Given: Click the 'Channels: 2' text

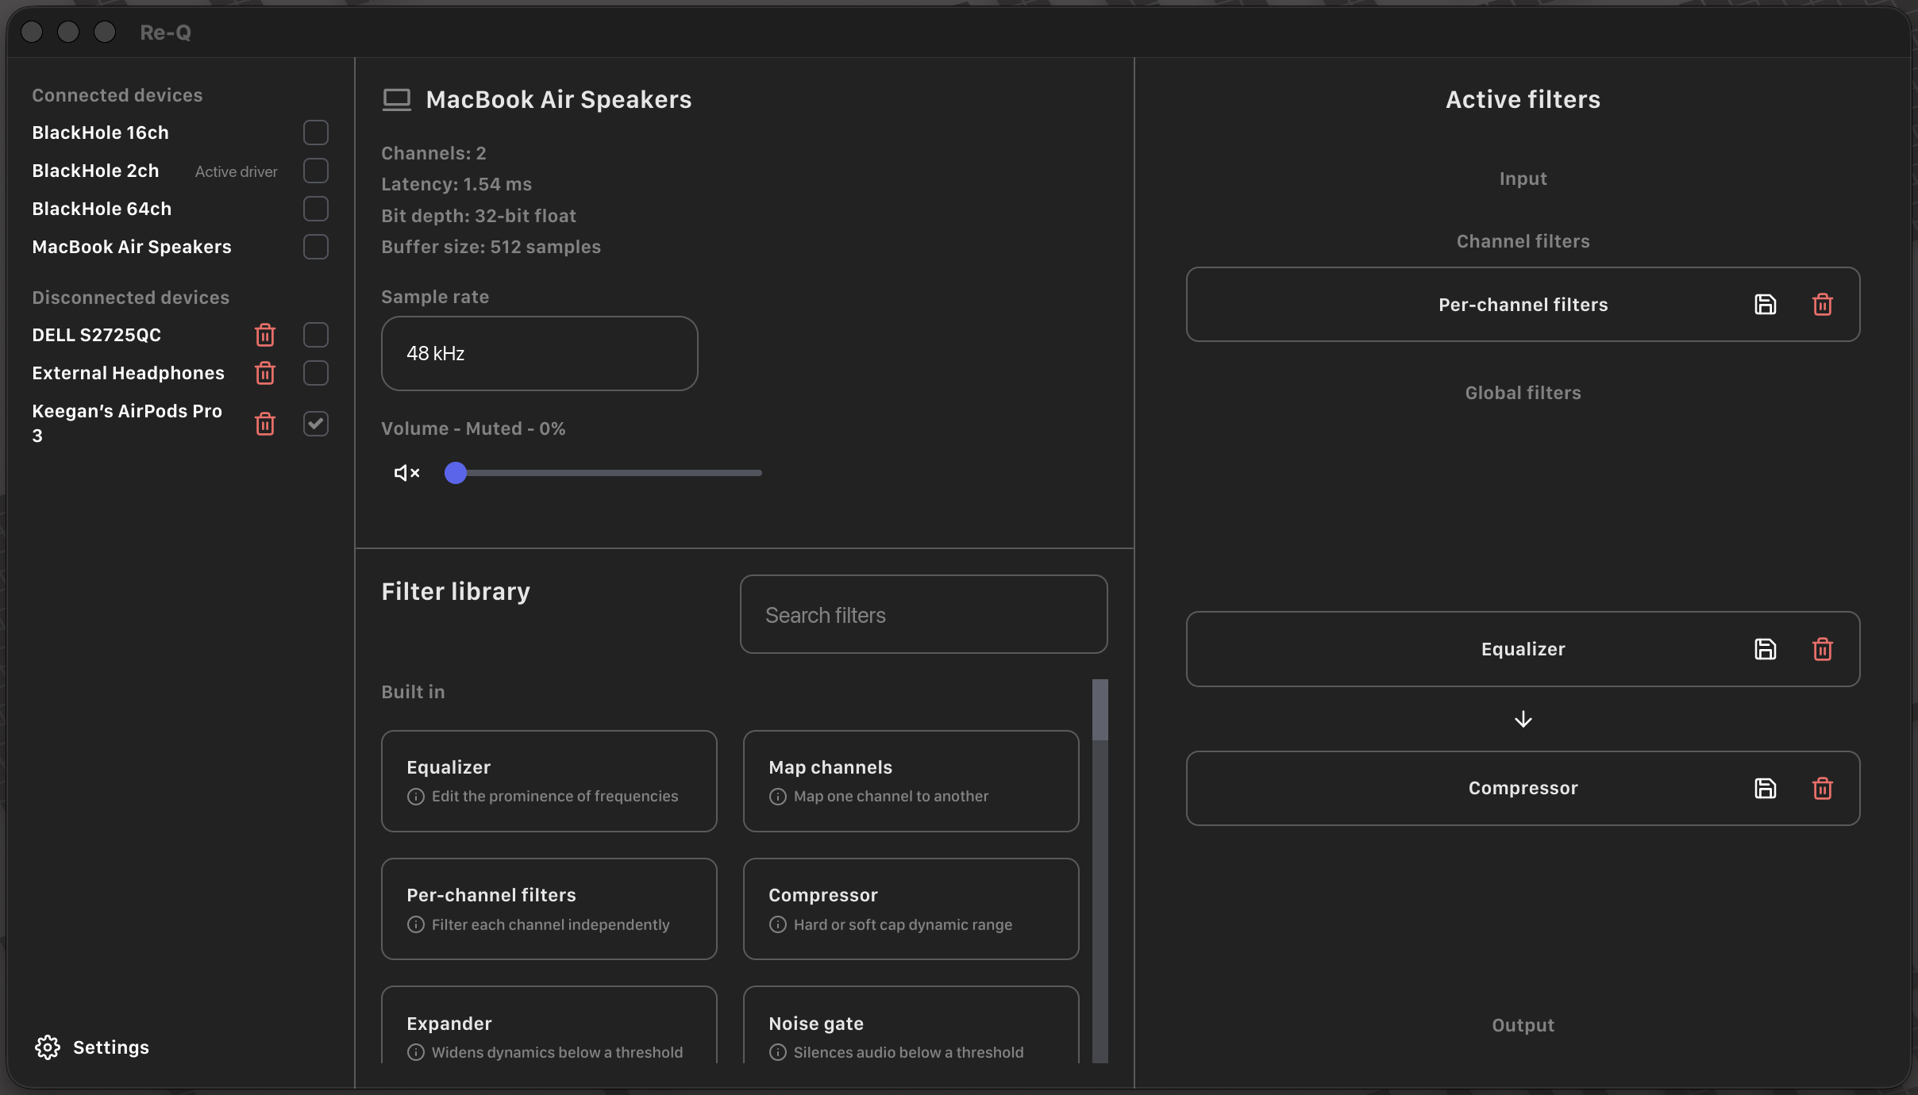Looking at the screenshot, I should 433,153.
